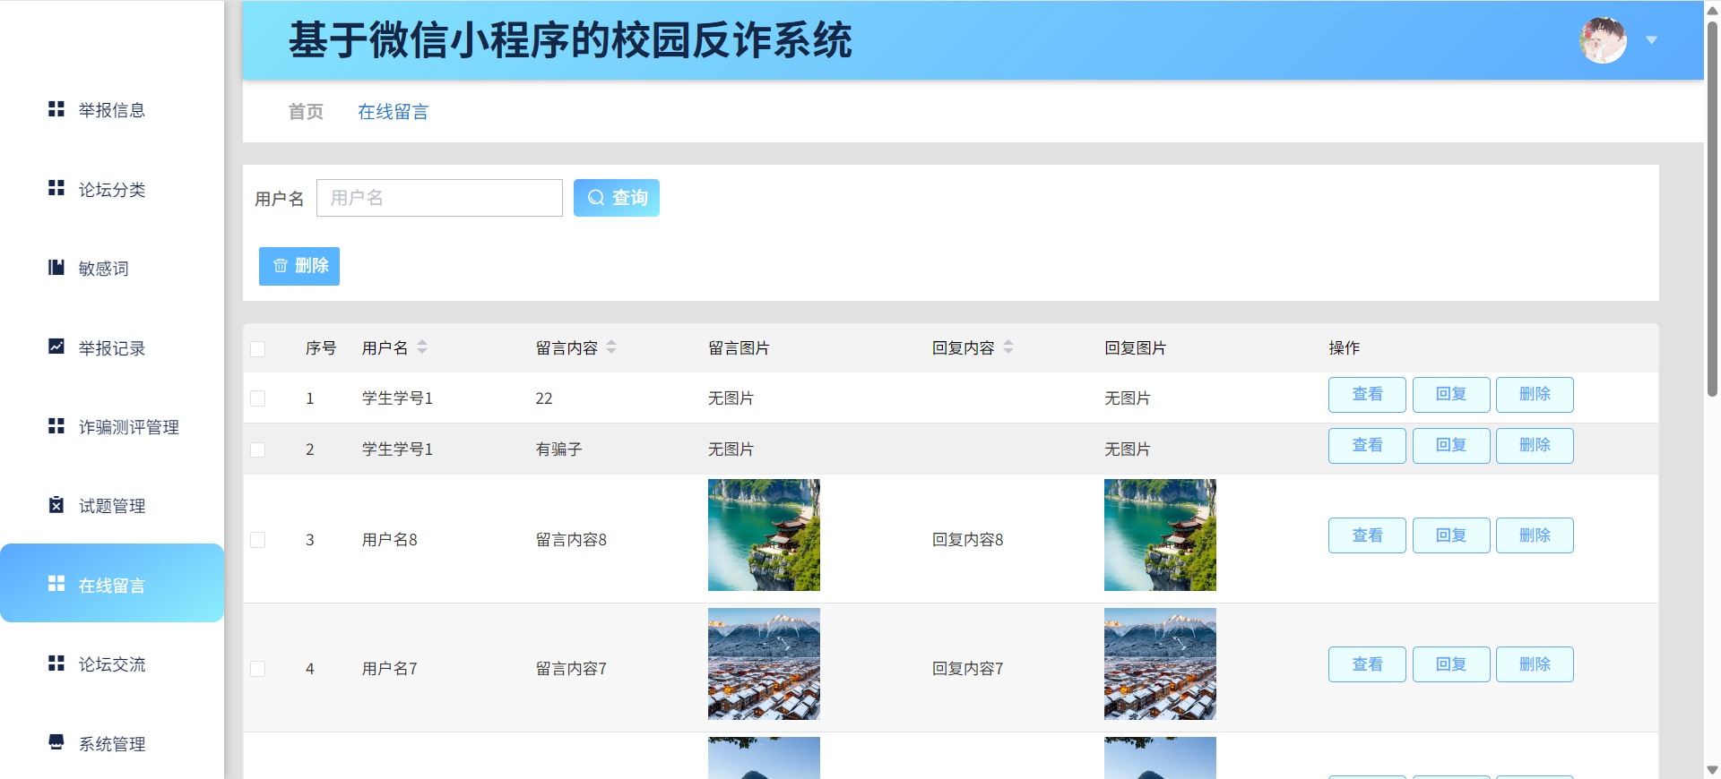Click 查看 for the 有骗子 row
The image size is (1721, 779).
click(x=1367, y=446)
